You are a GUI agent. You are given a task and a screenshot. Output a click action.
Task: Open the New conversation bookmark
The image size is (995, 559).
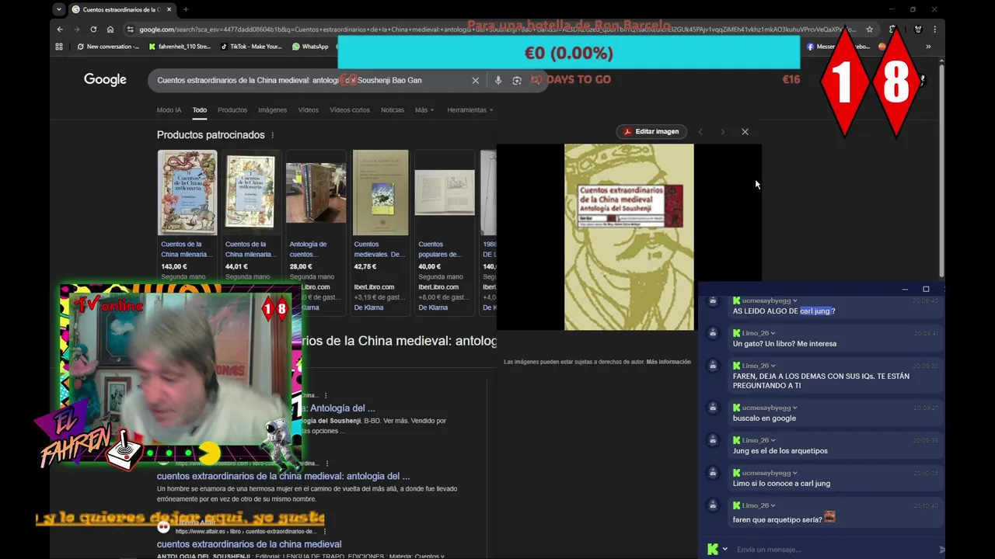pos(108,47)
